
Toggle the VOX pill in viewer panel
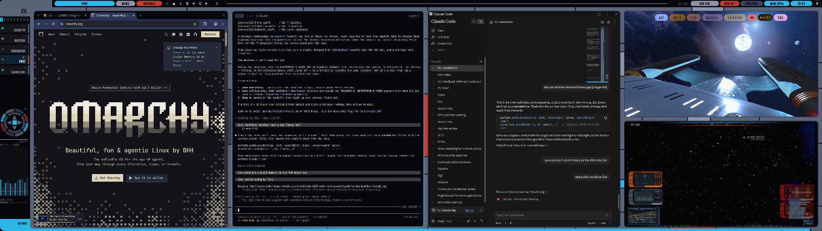coord(781,18)
